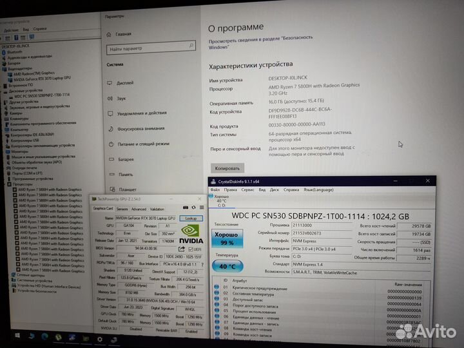This screenshot has height=348, width=464.
Task: Close the CrystalDiskInfo window
Action: [427, 180]
